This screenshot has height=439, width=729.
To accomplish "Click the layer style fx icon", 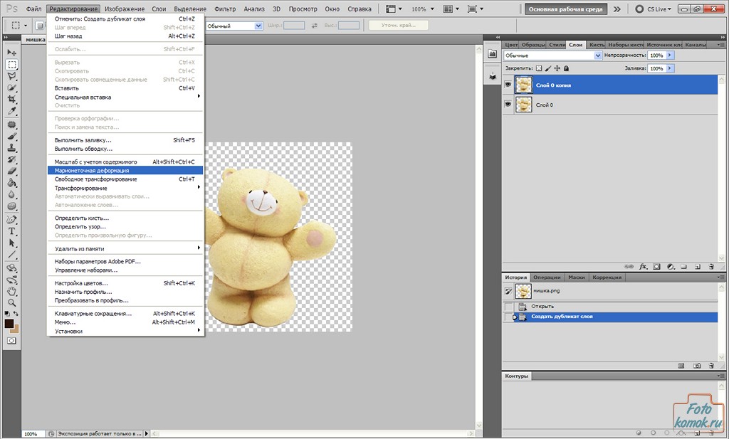I will tap(643, 266).
